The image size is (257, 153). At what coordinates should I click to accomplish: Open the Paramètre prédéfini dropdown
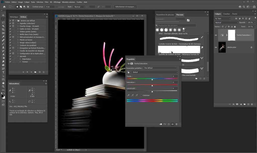click(x=161, y=68)
